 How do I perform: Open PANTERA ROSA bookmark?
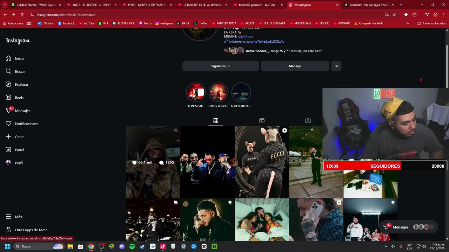tap(224, 23)
